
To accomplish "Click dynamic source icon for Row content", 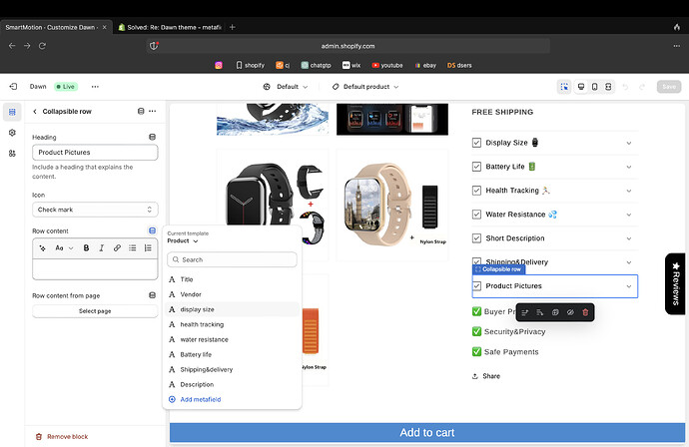I will click(152, 230).
